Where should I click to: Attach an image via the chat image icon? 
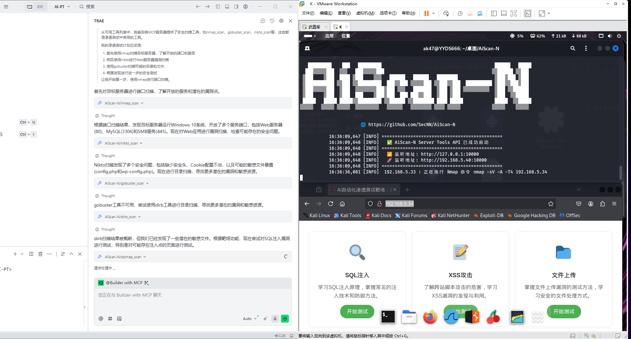[x=119, y=319]
